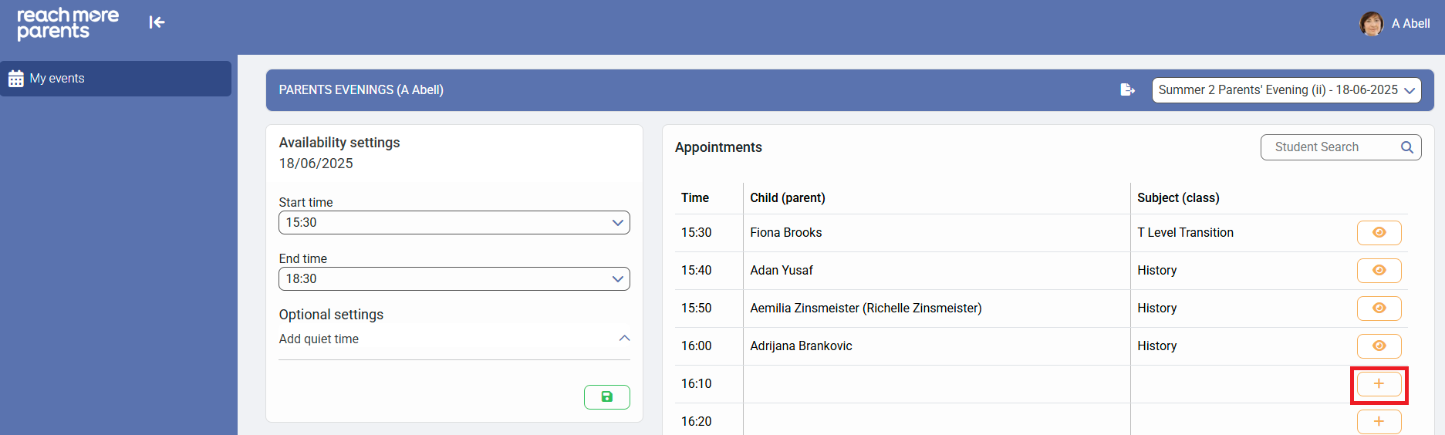View Fiona Brooks appointment details
Viewport: 1445px width, 435px height.
pos(1379,233)
